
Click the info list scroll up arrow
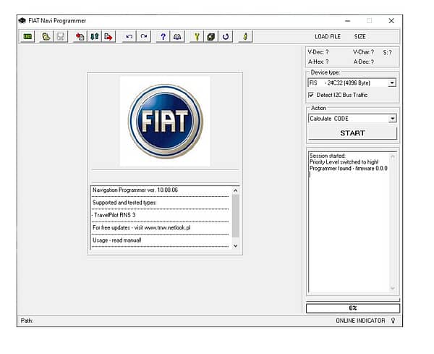(x=236, y=190)
